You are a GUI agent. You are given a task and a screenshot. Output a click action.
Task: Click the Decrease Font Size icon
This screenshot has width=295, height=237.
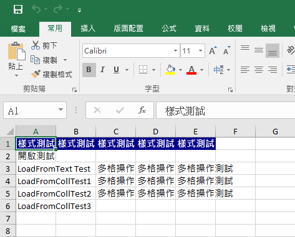[x=227, y=50]
